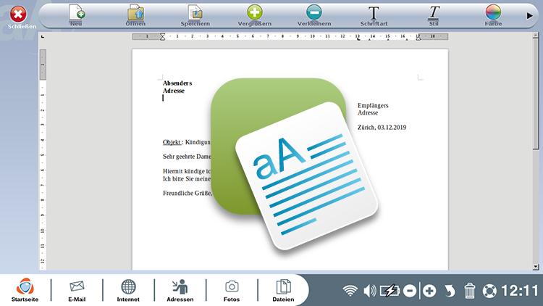The height and width of the screenshot is (306, 543).
Task: Click the "Absenders" text in document
Action: tap(177, 83)
